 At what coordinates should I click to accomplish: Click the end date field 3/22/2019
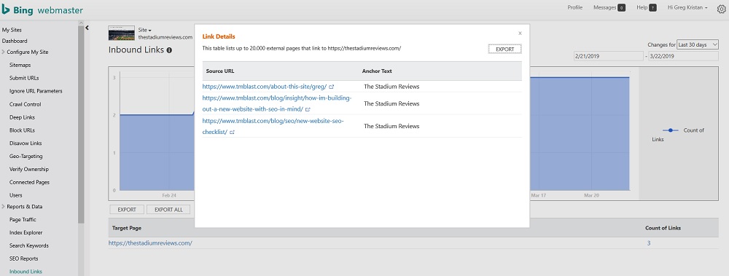pos(684,56)
